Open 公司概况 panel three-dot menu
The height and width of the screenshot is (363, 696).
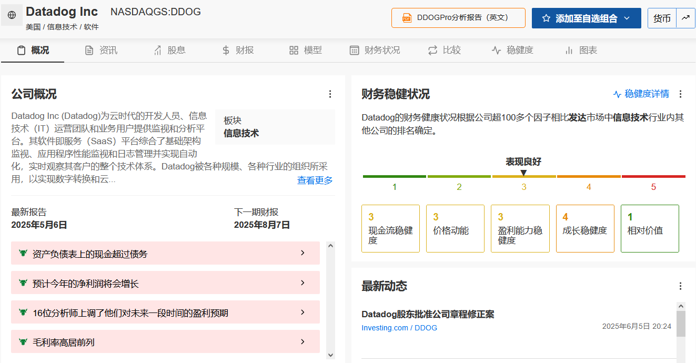coord(330,94)
